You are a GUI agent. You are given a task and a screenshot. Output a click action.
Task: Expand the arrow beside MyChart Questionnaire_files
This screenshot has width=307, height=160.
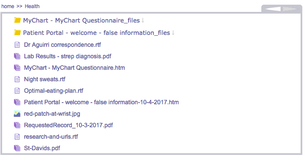click(x=143, y=20)
